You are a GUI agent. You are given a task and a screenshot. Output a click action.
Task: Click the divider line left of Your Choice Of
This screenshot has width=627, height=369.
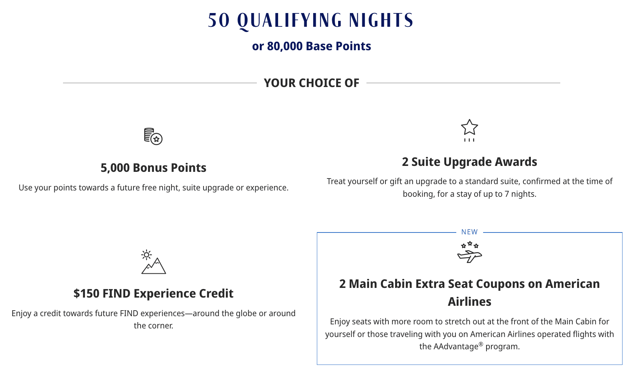(160, 83)
